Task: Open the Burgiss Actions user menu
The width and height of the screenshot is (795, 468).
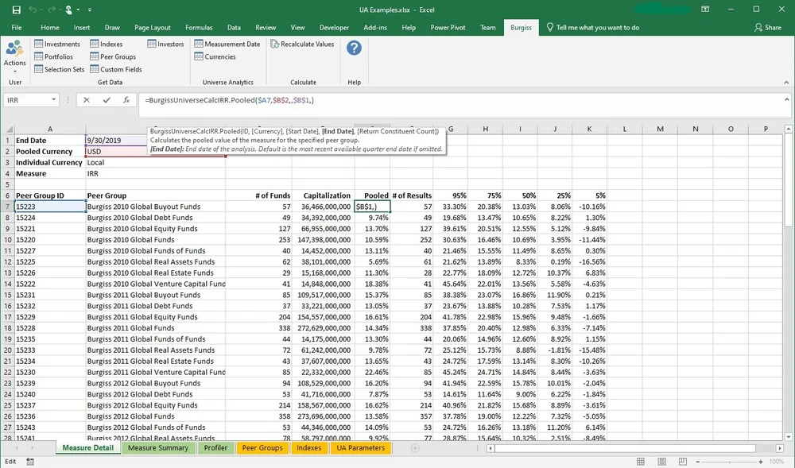Action: [14, 56]
